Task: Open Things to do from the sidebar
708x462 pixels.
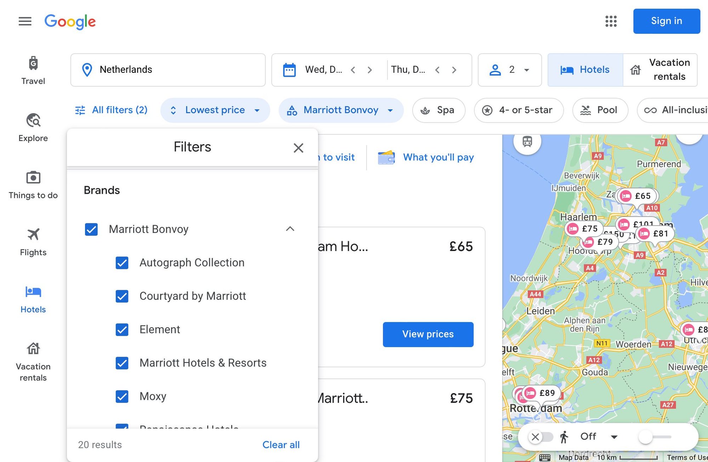Action: click(33, 178)
